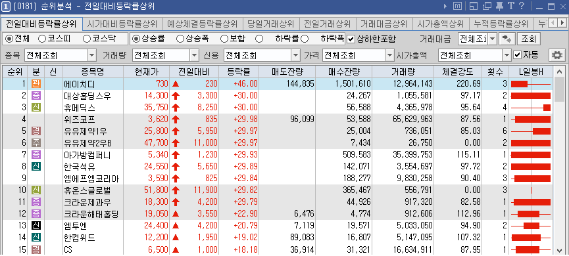Image resolution: width=569 pixels, height=256 pixels.
Task: Sort by 체결강도 column header
Action: [x=458, y=72]
